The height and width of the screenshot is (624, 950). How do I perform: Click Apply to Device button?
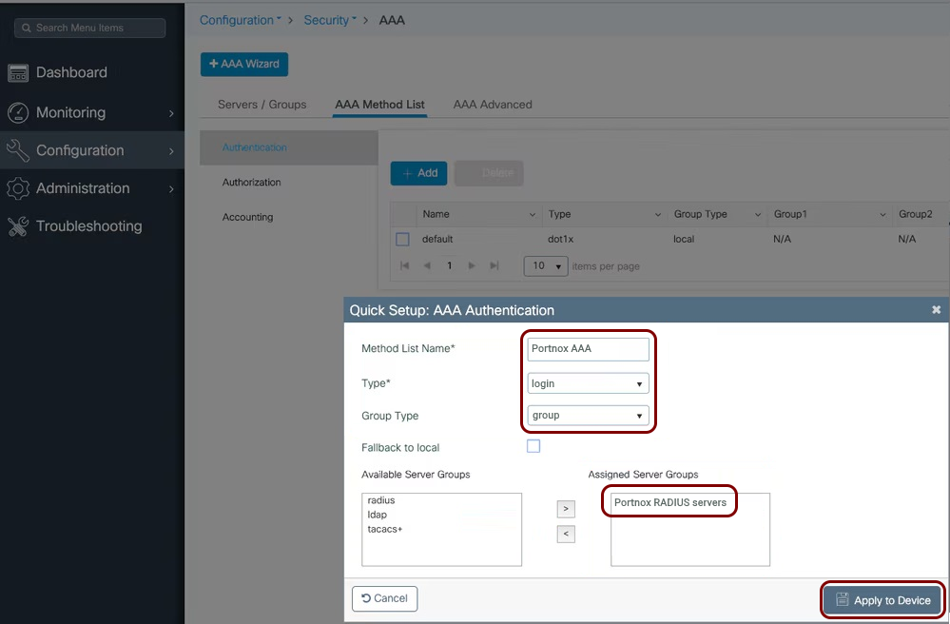882,600
